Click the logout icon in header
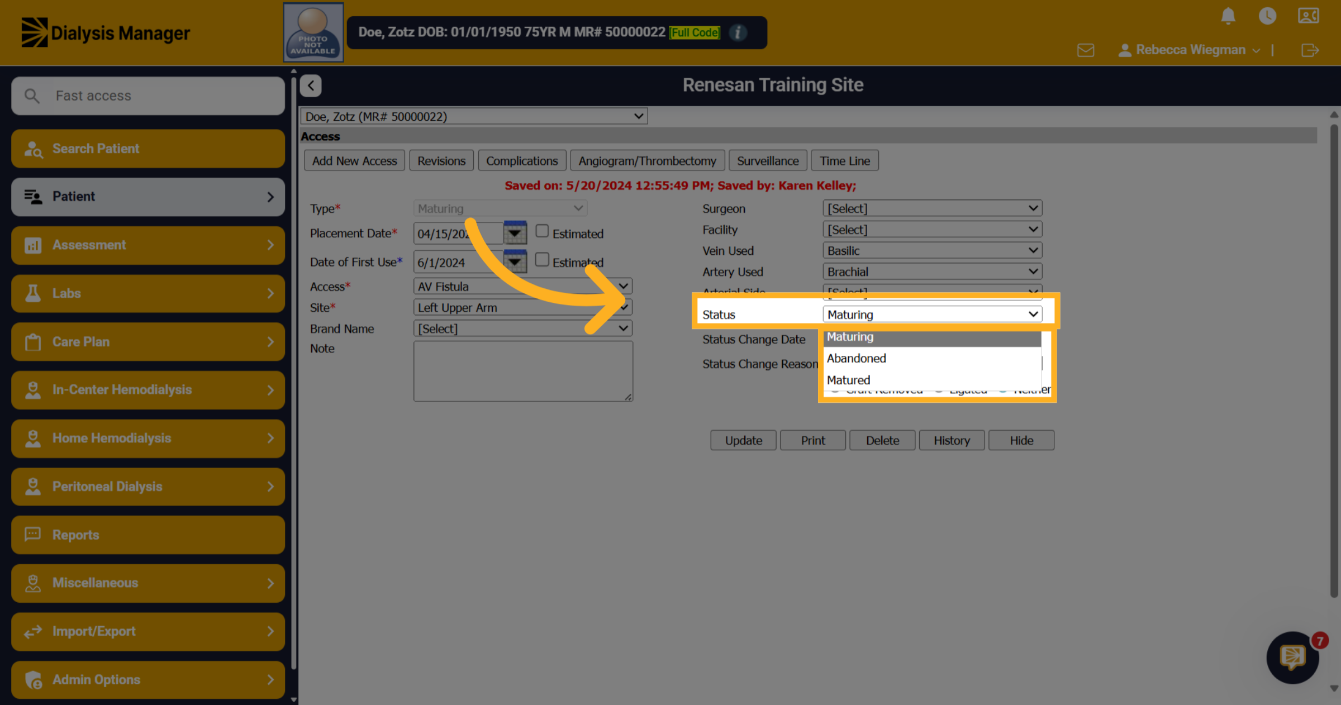This screenshot has width=1341, height=705. tap(1310, 50)
